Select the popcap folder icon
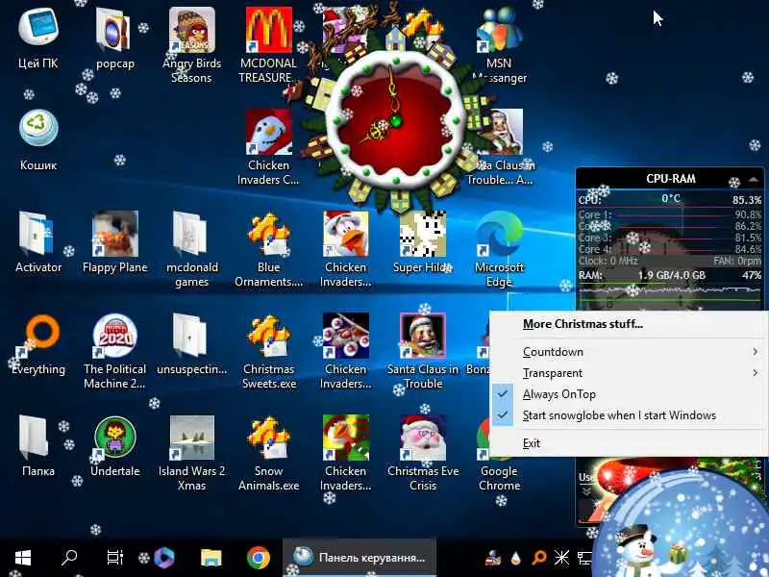 point(114,30)
